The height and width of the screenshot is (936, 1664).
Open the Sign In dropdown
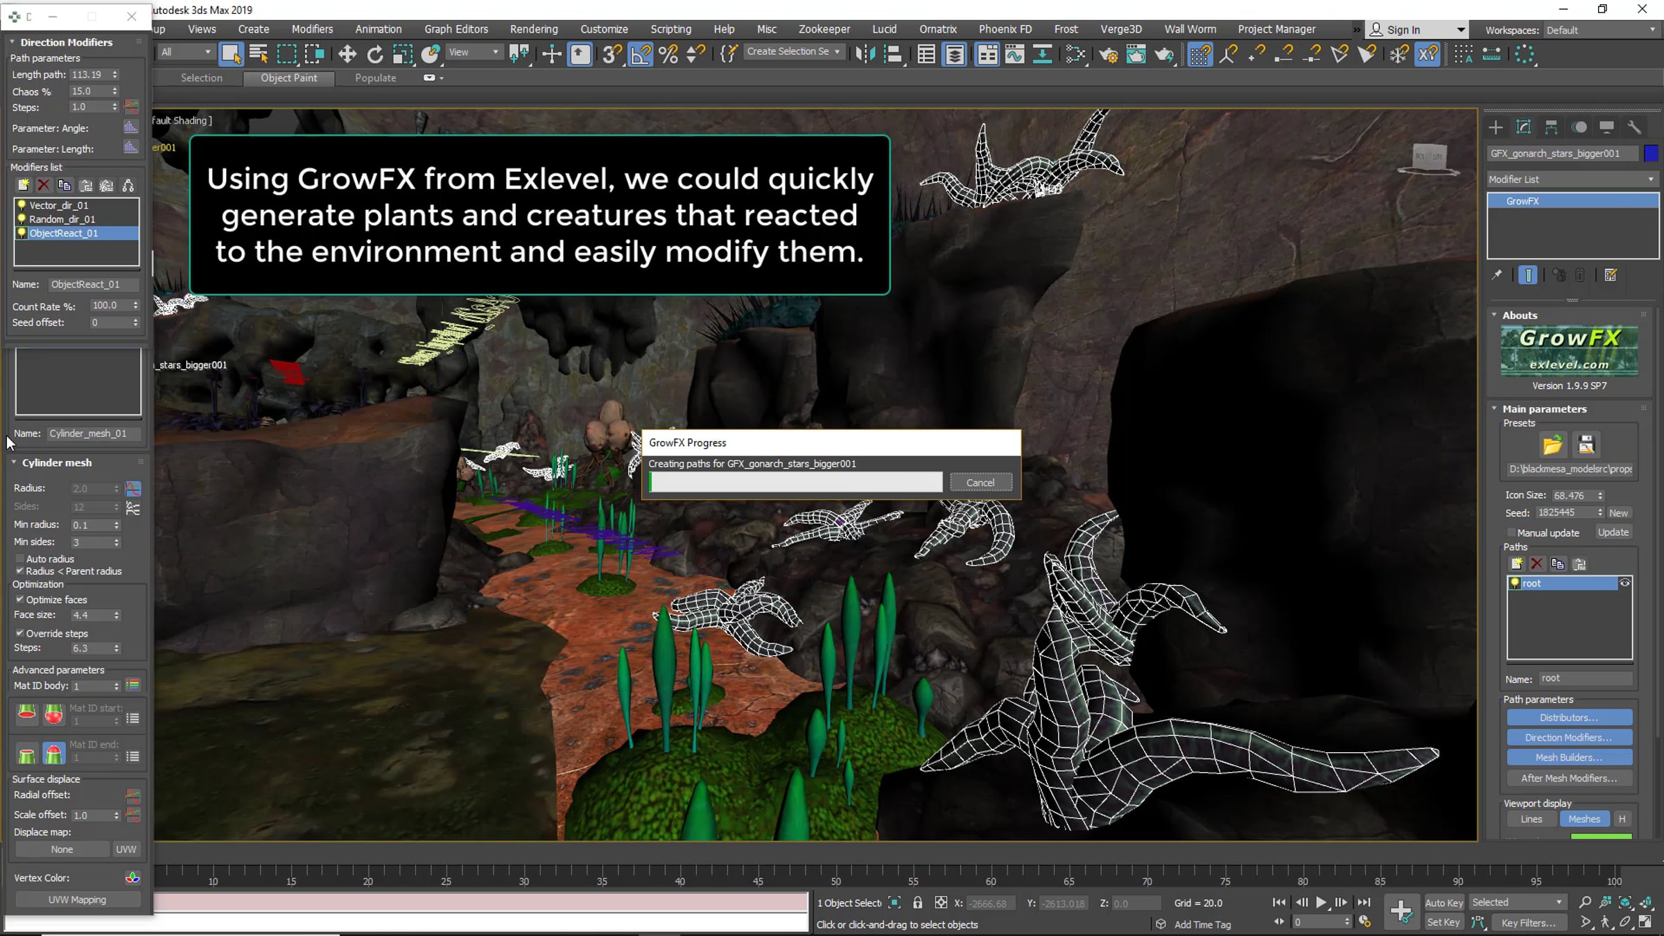tap(1418, 30)
